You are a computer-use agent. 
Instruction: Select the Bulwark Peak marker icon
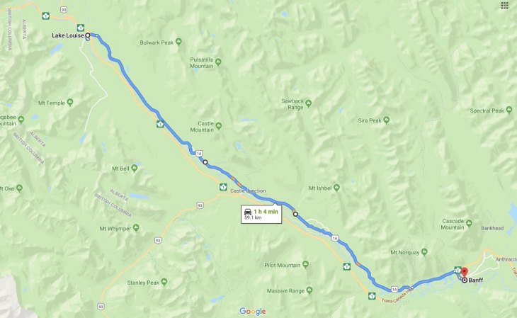(x=178, y=42)
